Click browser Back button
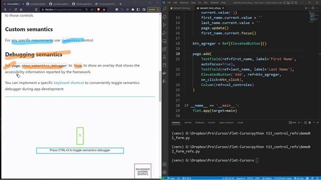This screenshot has width=321, height=180. point(5,9)
